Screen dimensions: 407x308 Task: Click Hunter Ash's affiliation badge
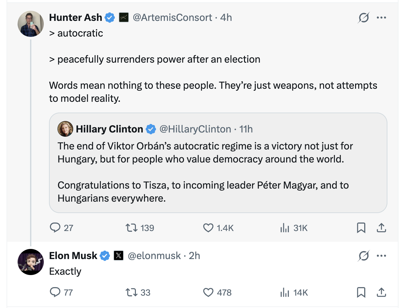pos(123,17)
